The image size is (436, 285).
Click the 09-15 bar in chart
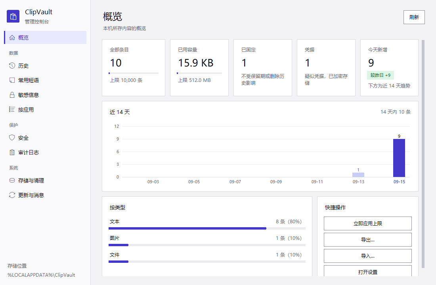pos(399,158)
